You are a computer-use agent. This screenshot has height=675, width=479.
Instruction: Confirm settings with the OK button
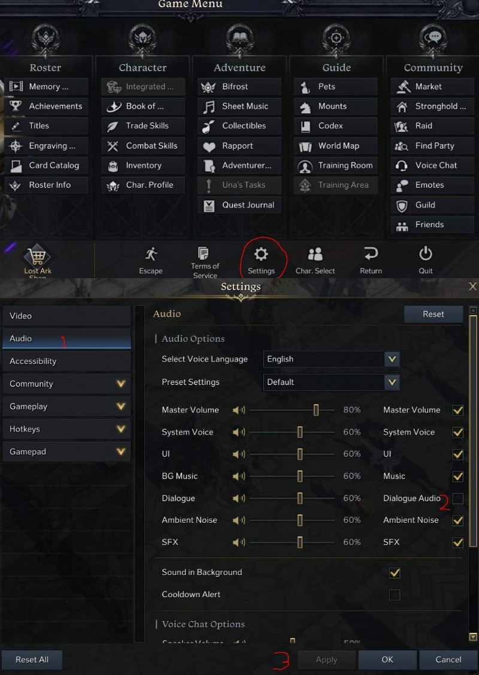pos(387,659)
